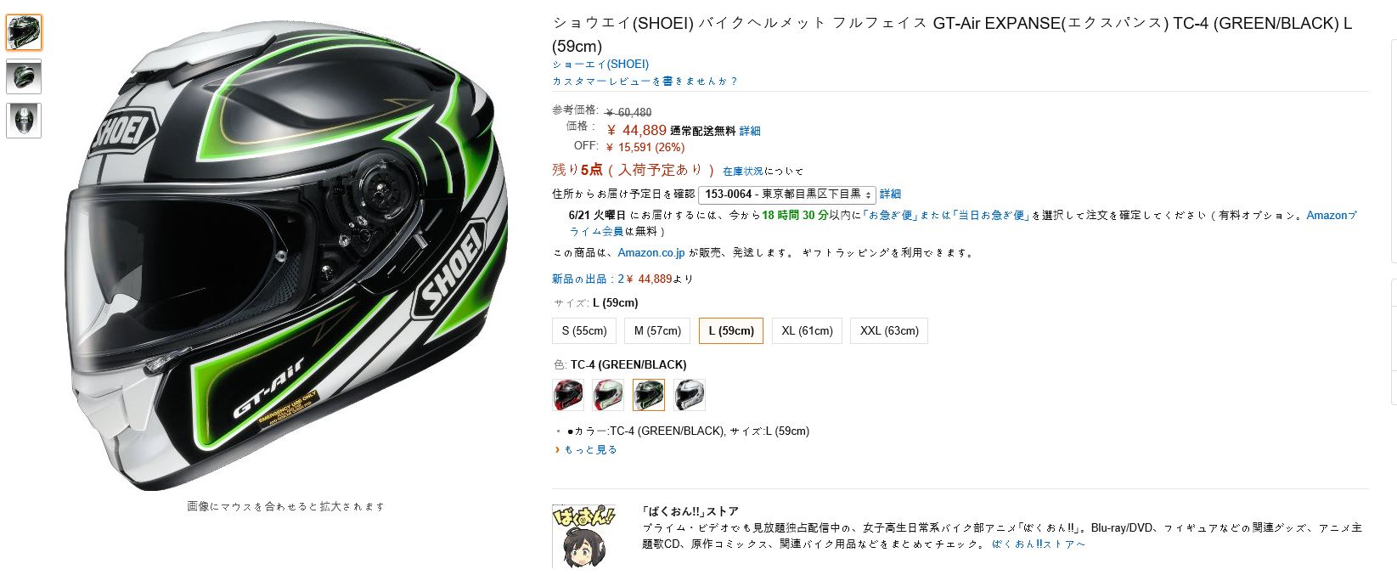The width and height of the screenshot is (1397, 575).
Task: Select the third helmet rear-view thumbnail
Action: pos(24,120)
